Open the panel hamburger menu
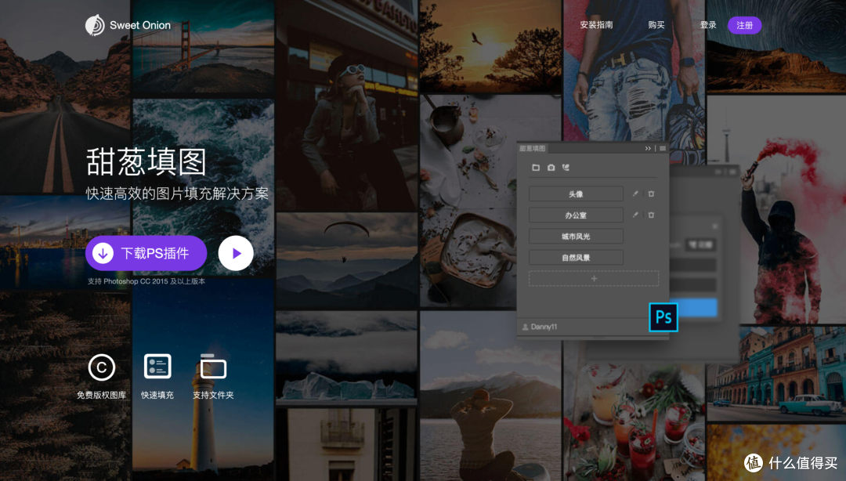Image resolution: width=846 pixels, height=481 pixels. pyautogui.click(x=662, y=148)
